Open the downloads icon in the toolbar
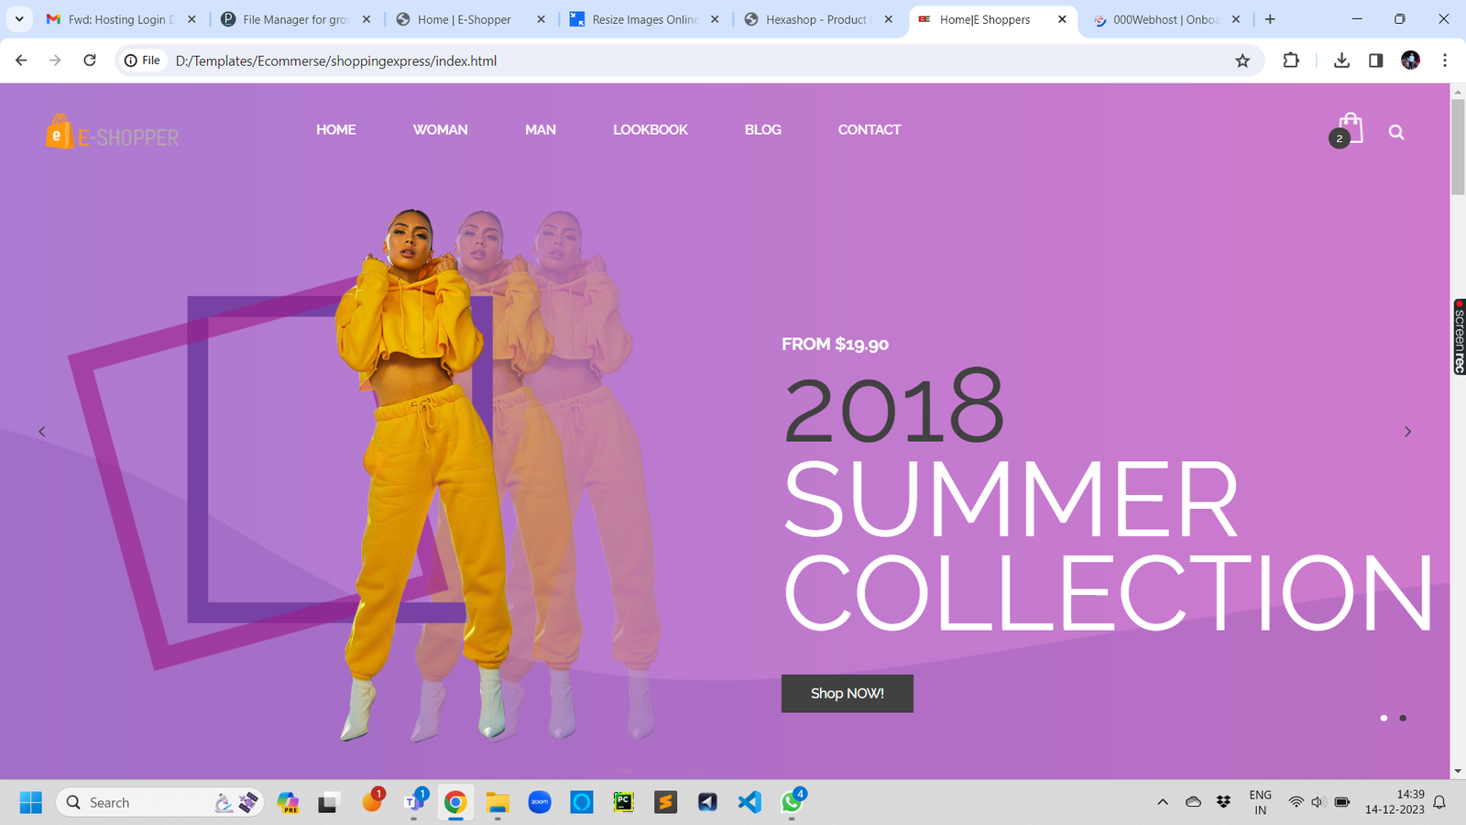The image size is (1466, 825). tap(1341, 60)
